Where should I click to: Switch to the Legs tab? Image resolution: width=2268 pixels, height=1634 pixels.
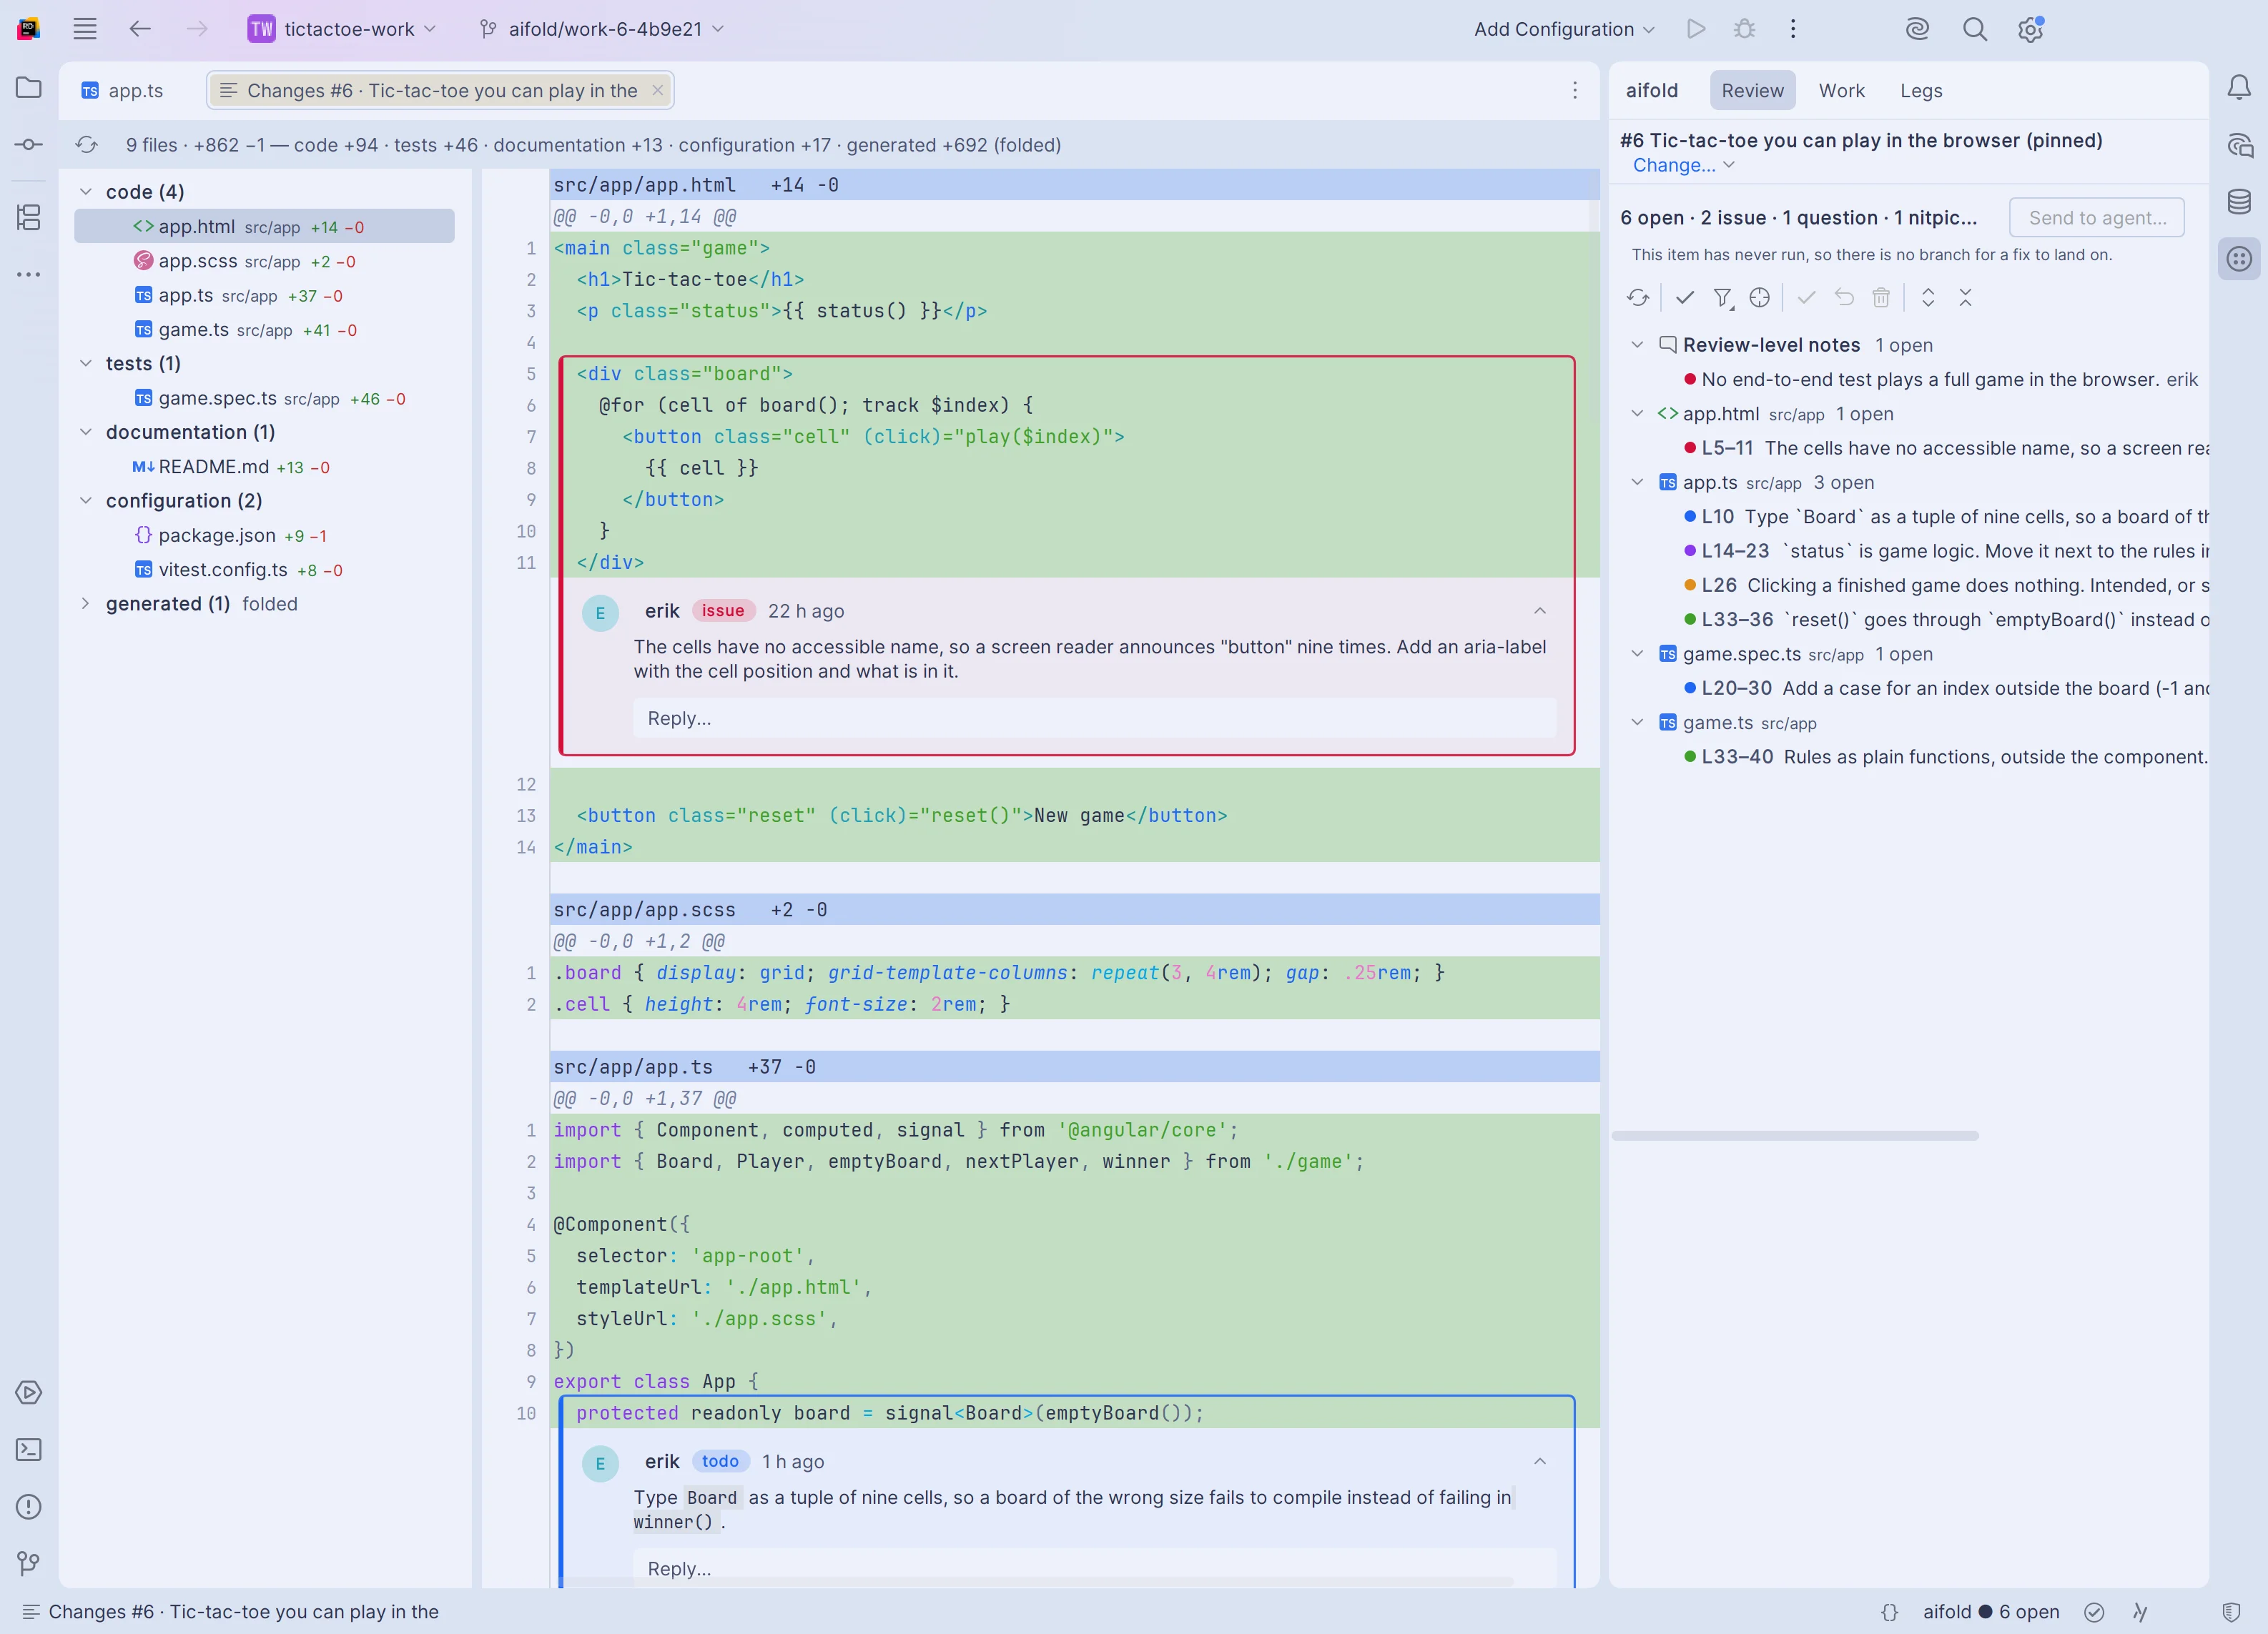(1920, 90)
